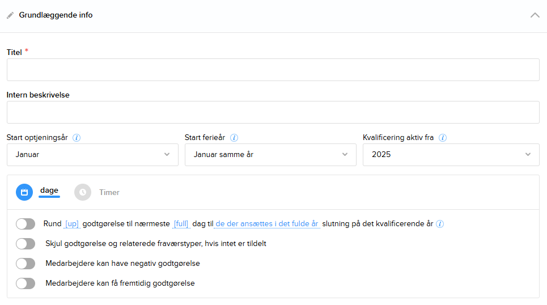Click info icon after kvalificerende år text
The width and height of the screenshot is (547, 305).
pyautogui.click(x=440, y=224)
